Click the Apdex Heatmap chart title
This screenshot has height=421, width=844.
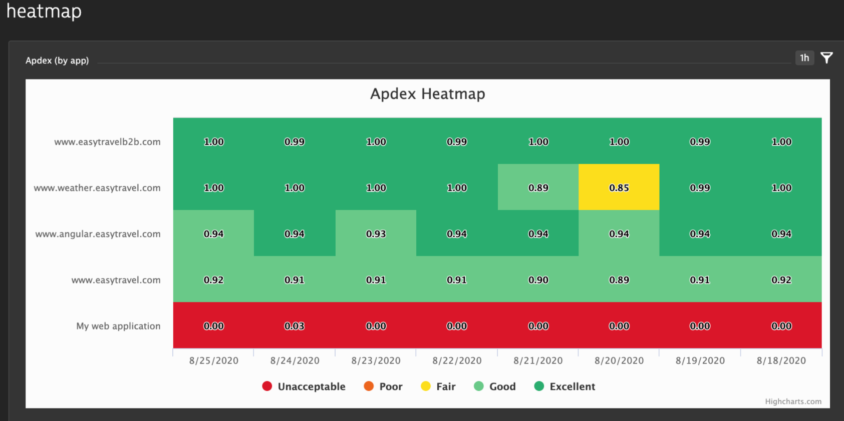[427, 94]
